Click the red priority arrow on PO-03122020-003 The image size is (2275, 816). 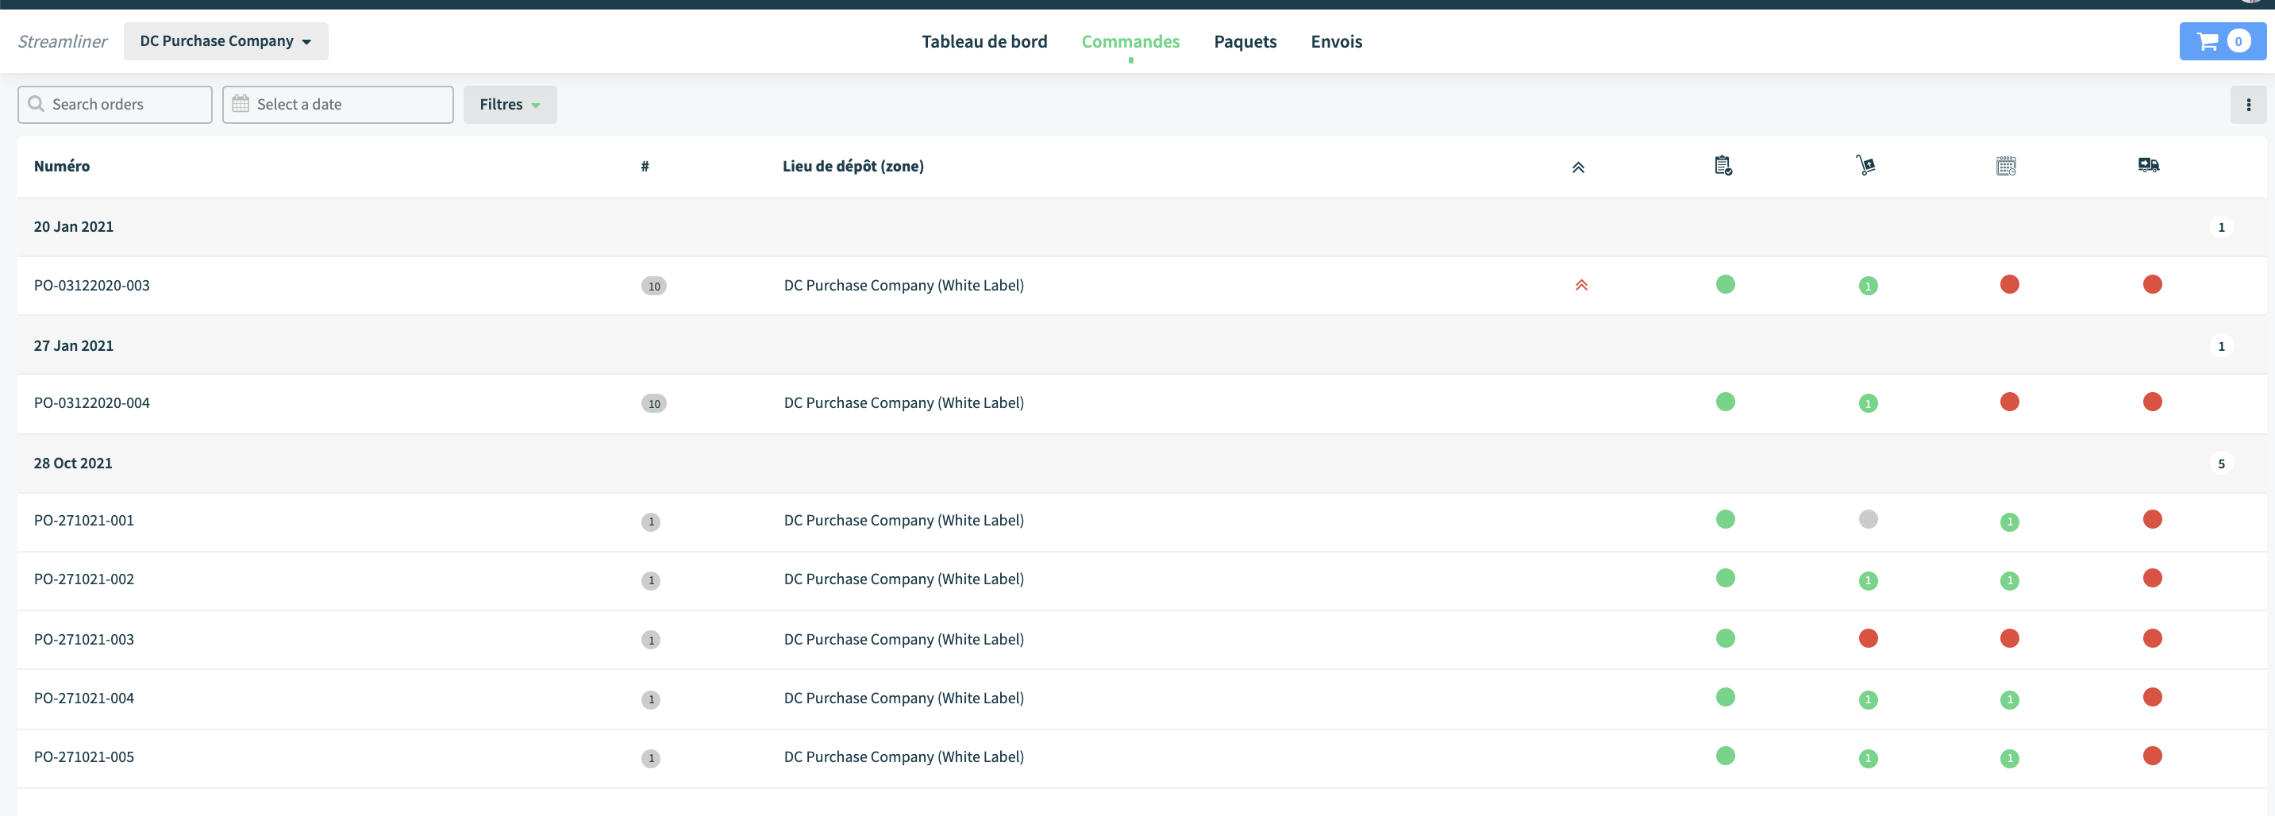[1582, 285]
